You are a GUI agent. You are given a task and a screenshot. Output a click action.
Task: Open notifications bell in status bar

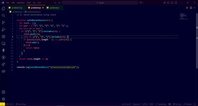point(195,104)
